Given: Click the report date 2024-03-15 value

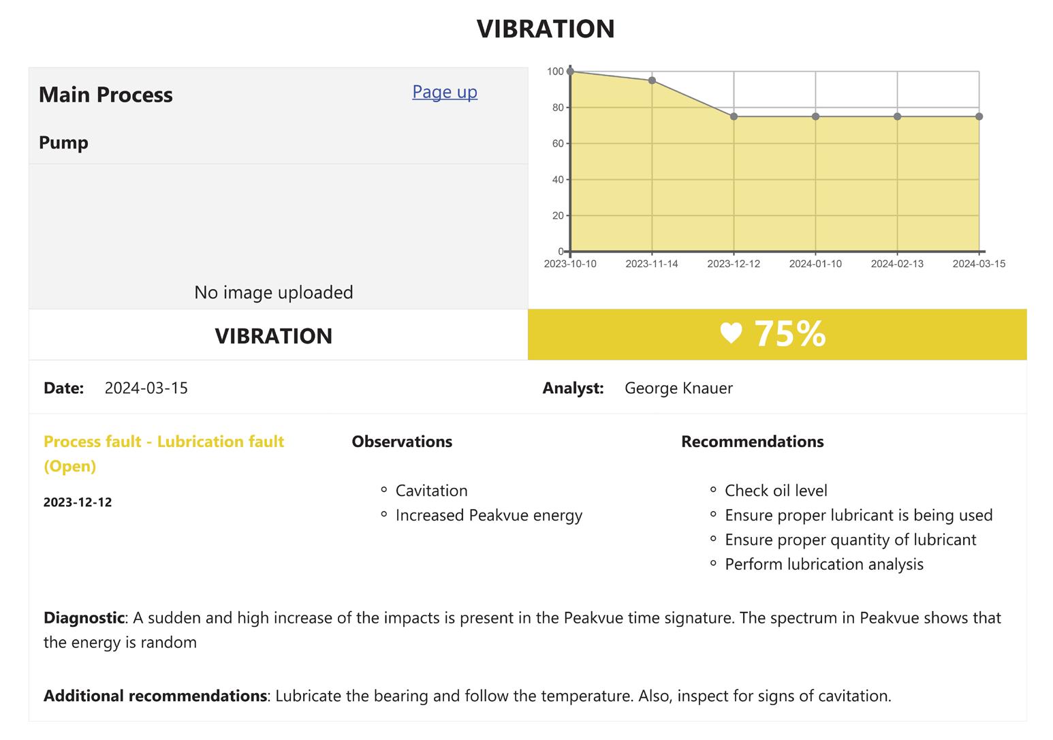Looking at the screenshot, I should pos(146,388).
